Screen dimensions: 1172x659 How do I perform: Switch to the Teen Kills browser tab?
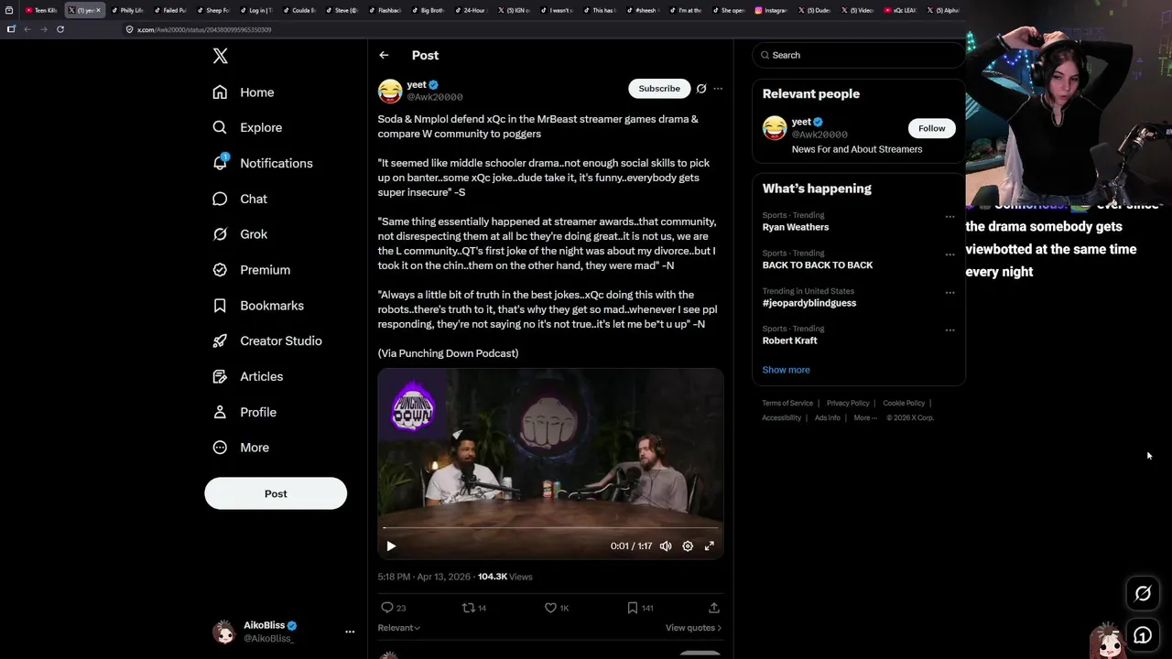click(41, 10)
